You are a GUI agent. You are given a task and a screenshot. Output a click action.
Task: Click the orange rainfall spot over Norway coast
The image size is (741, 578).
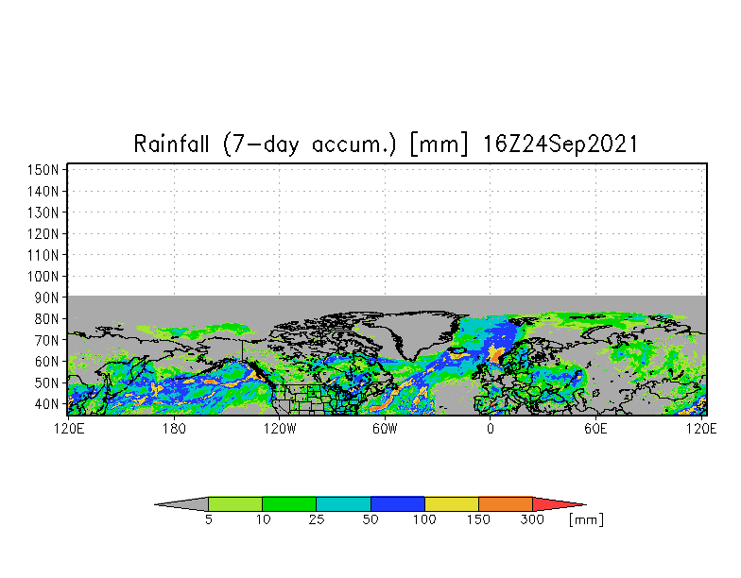(x=495, y=353)
